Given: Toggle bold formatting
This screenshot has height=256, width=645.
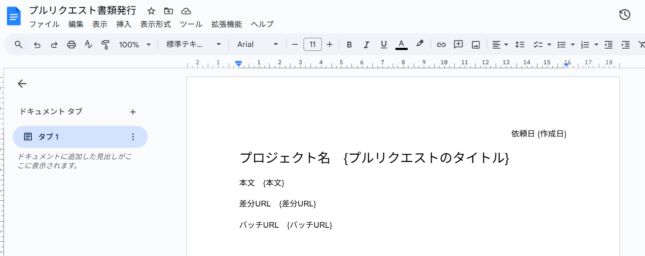Looking at the screenshot, I should 349,44.
